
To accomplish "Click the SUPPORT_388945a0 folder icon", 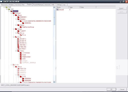I will (x=21, y=63).
